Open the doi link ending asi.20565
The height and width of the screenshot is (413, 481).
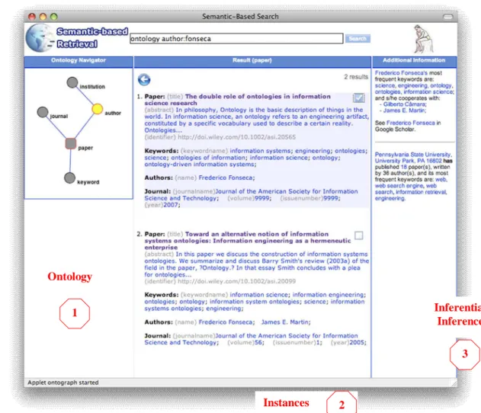(x=237, y=137)
